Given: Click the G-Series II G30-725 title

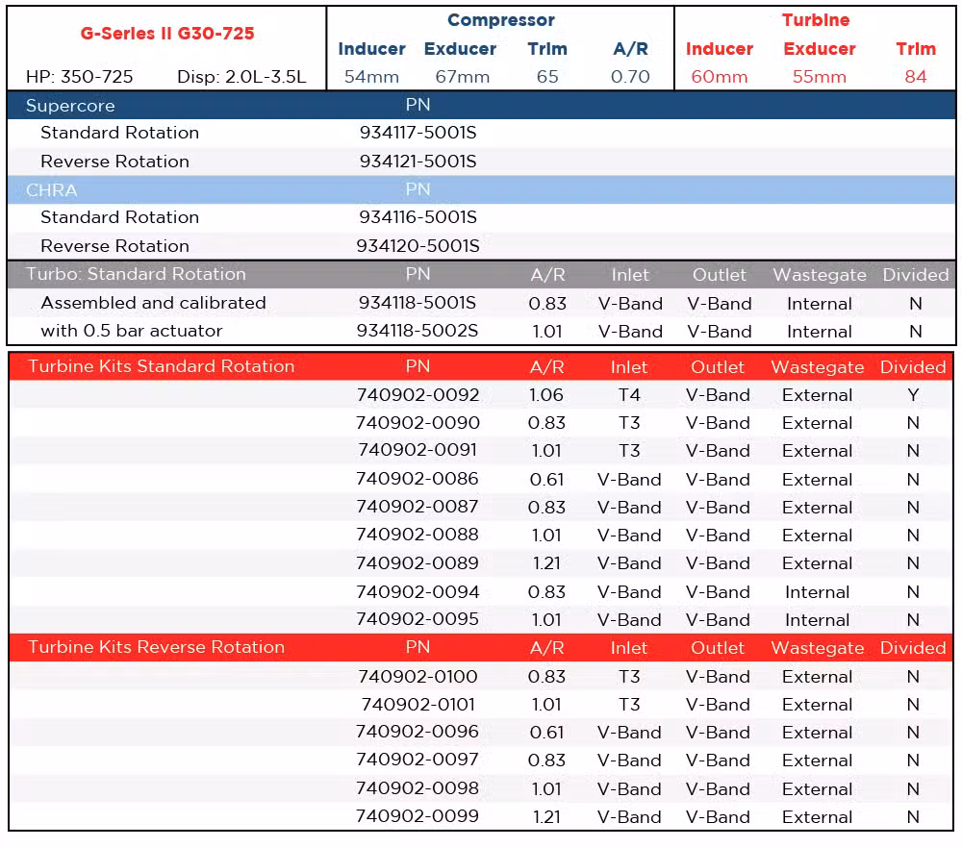Looking at the screenshot, I should (167, 33).
